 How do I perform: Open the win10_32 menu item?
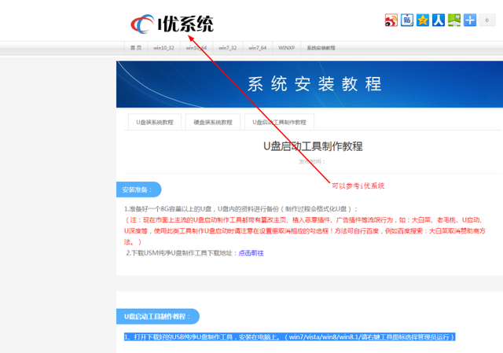(164, 48)
